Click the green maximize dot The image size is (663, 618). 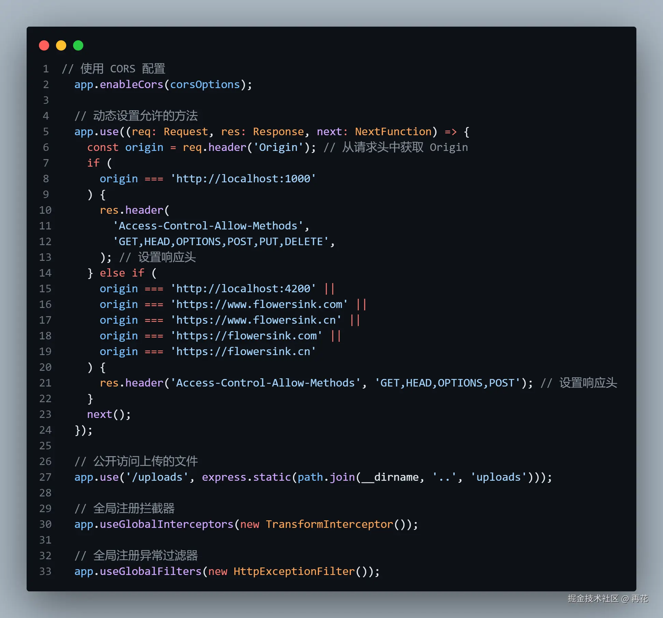tap(78, 45)
